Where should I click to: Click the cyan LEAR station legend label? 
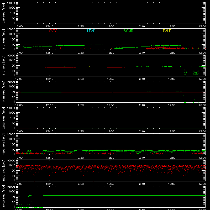click(x=91, y=31)
